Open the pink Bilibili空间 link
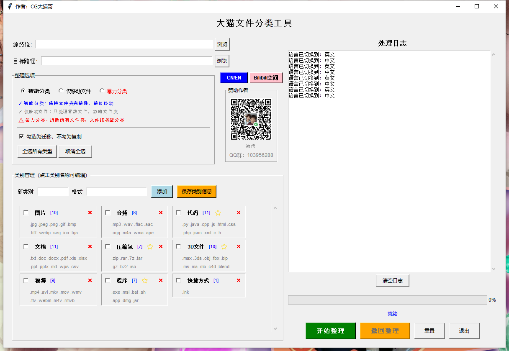 pyautogui.click(x=266, y=77)
